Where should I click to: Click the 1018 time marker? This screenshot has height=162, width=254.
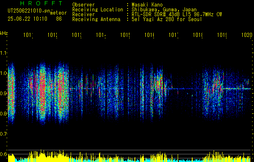[x=198, y=35]
